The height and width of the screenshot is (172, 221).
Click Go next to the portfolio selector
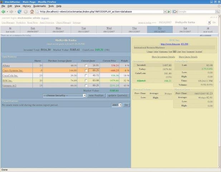point(214,22)
